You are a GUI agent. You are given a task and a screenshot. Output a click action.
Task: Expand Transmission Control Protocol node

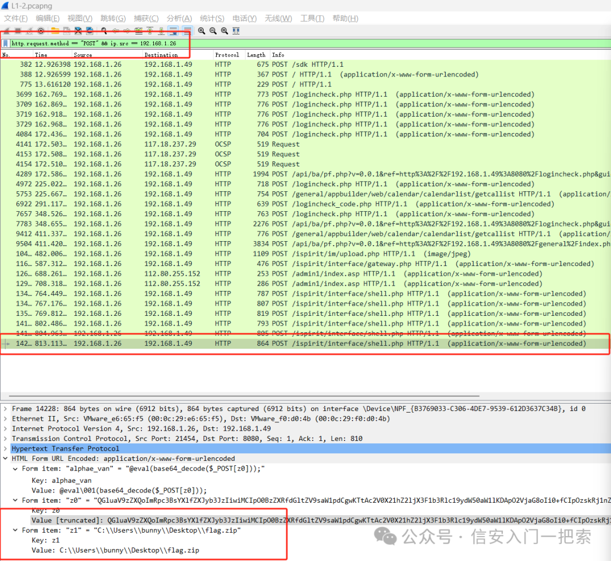6,439
